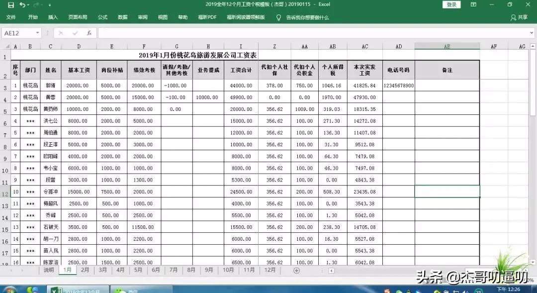Click the Enter checkmark icon in formula bar

pyautogui.click(x=74, y=32)
